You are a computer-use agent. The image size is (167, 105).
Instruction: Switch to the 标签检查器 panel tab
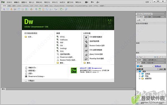156,17
